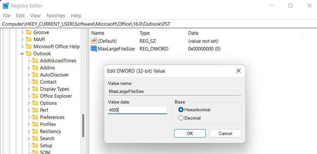
Task: Click the Display Types folder icon
Action: (x=35, y=89)
